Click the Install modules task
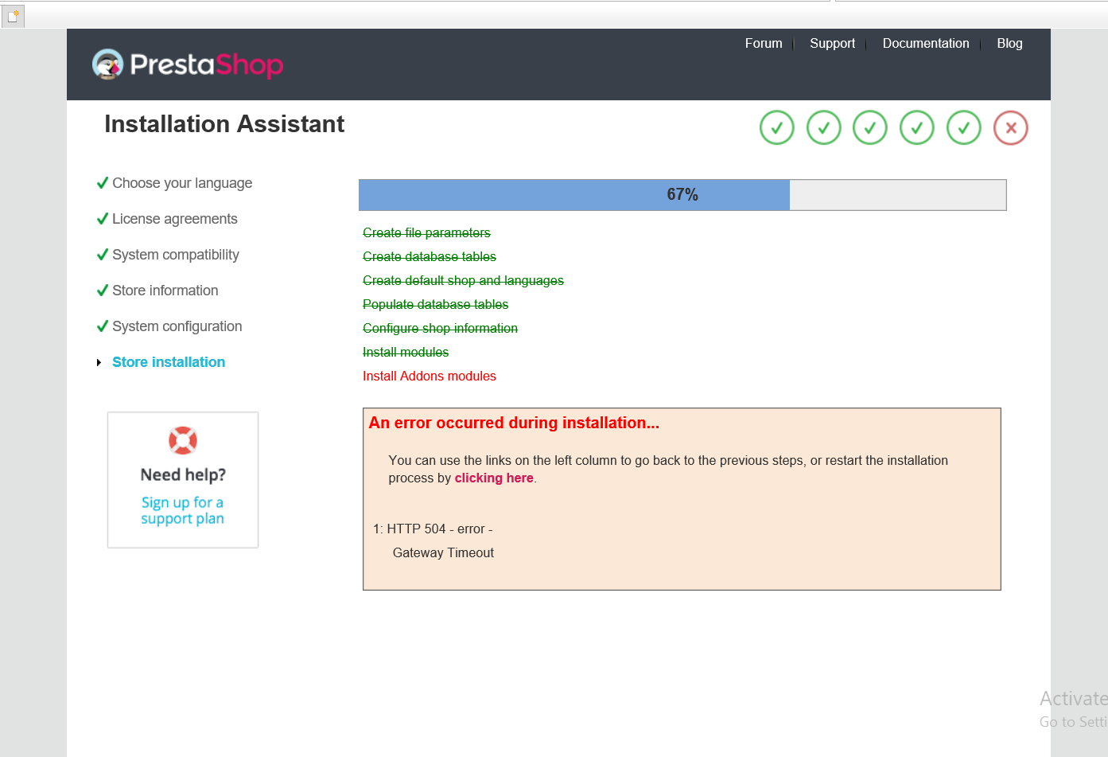 tap(406, 352)
